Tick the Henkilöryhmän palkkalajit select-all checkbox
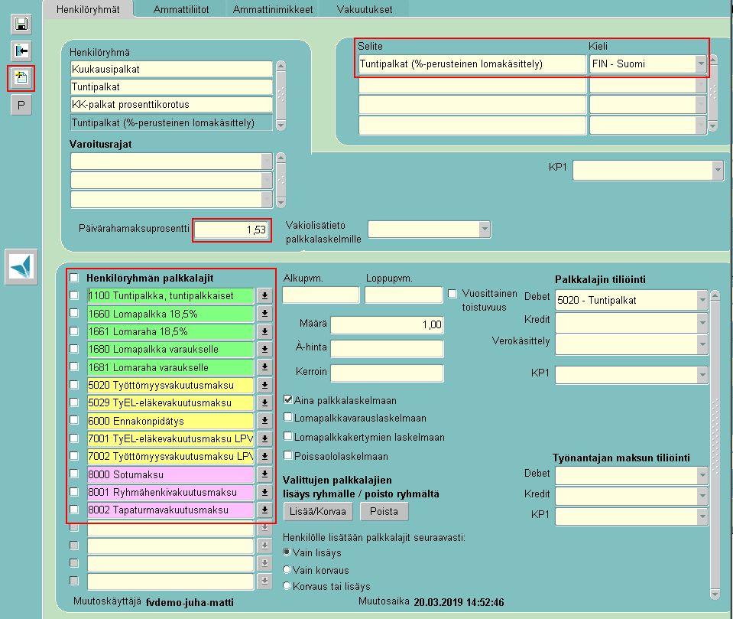 coord(74,278)
